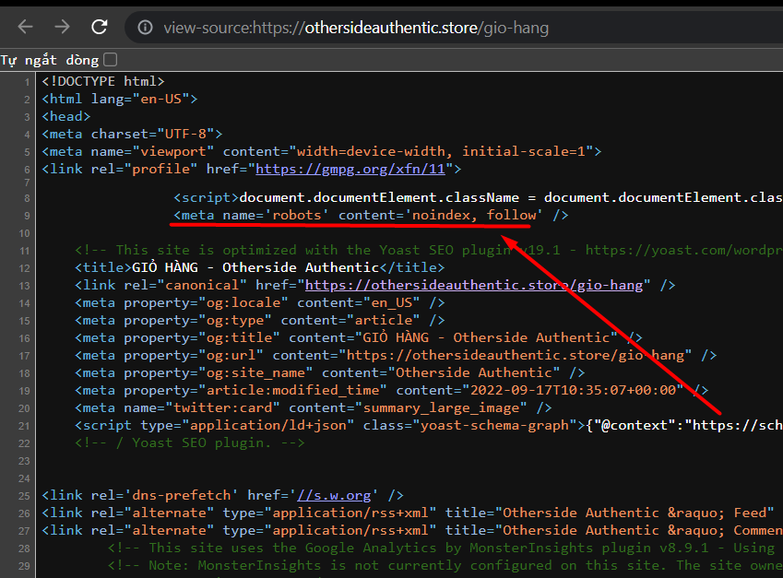Image resolution: width=783 pixels, height=578 pixels.
Task: Click the article:modified_time meta line
Action: [x=391, y=390]
